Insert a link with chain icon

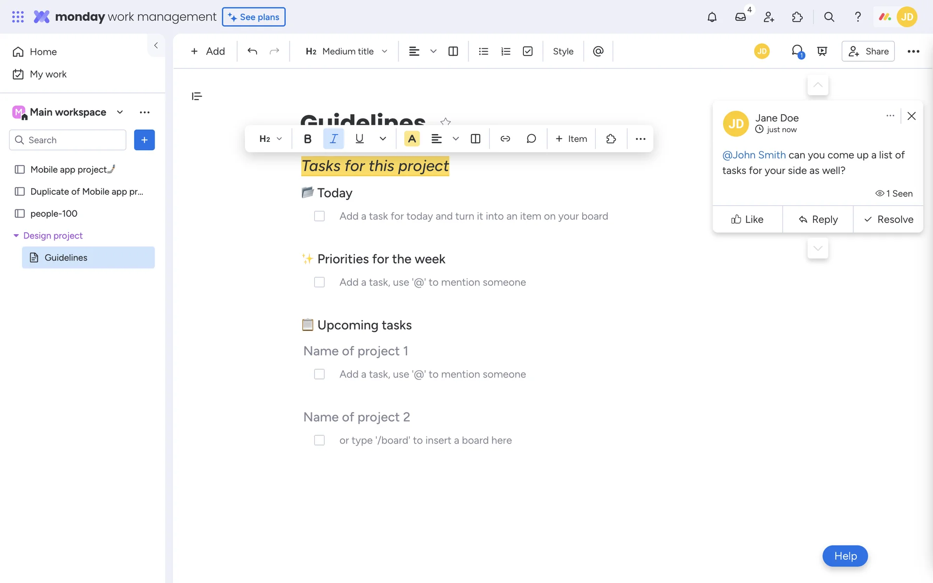505,139
